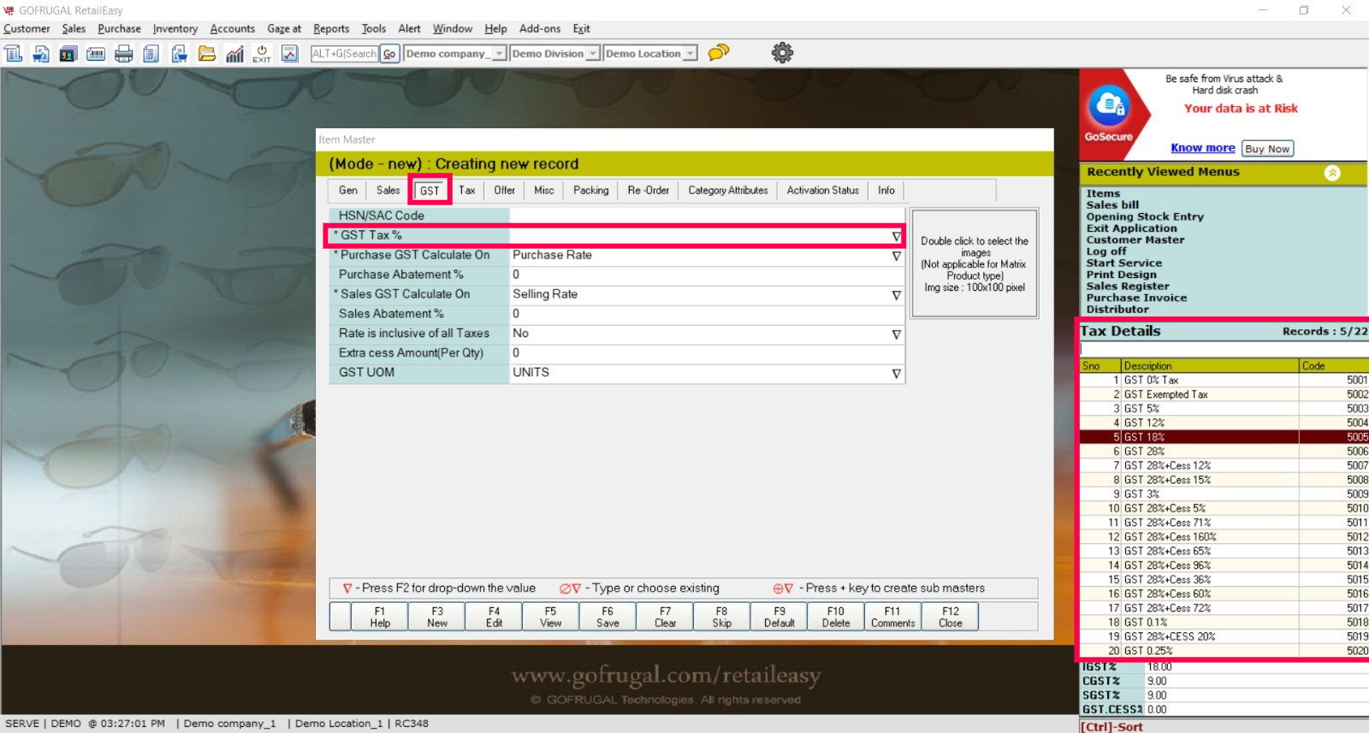Expand the GST UOM dropdown
This screenshot has height=733, width=1369.
point(896,374)
